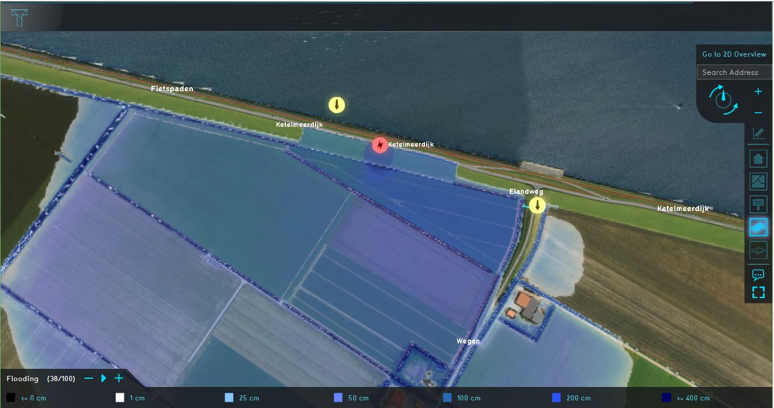Zoom out with the minus button
This screenshot has height=408, width=774.
point(758,112)
